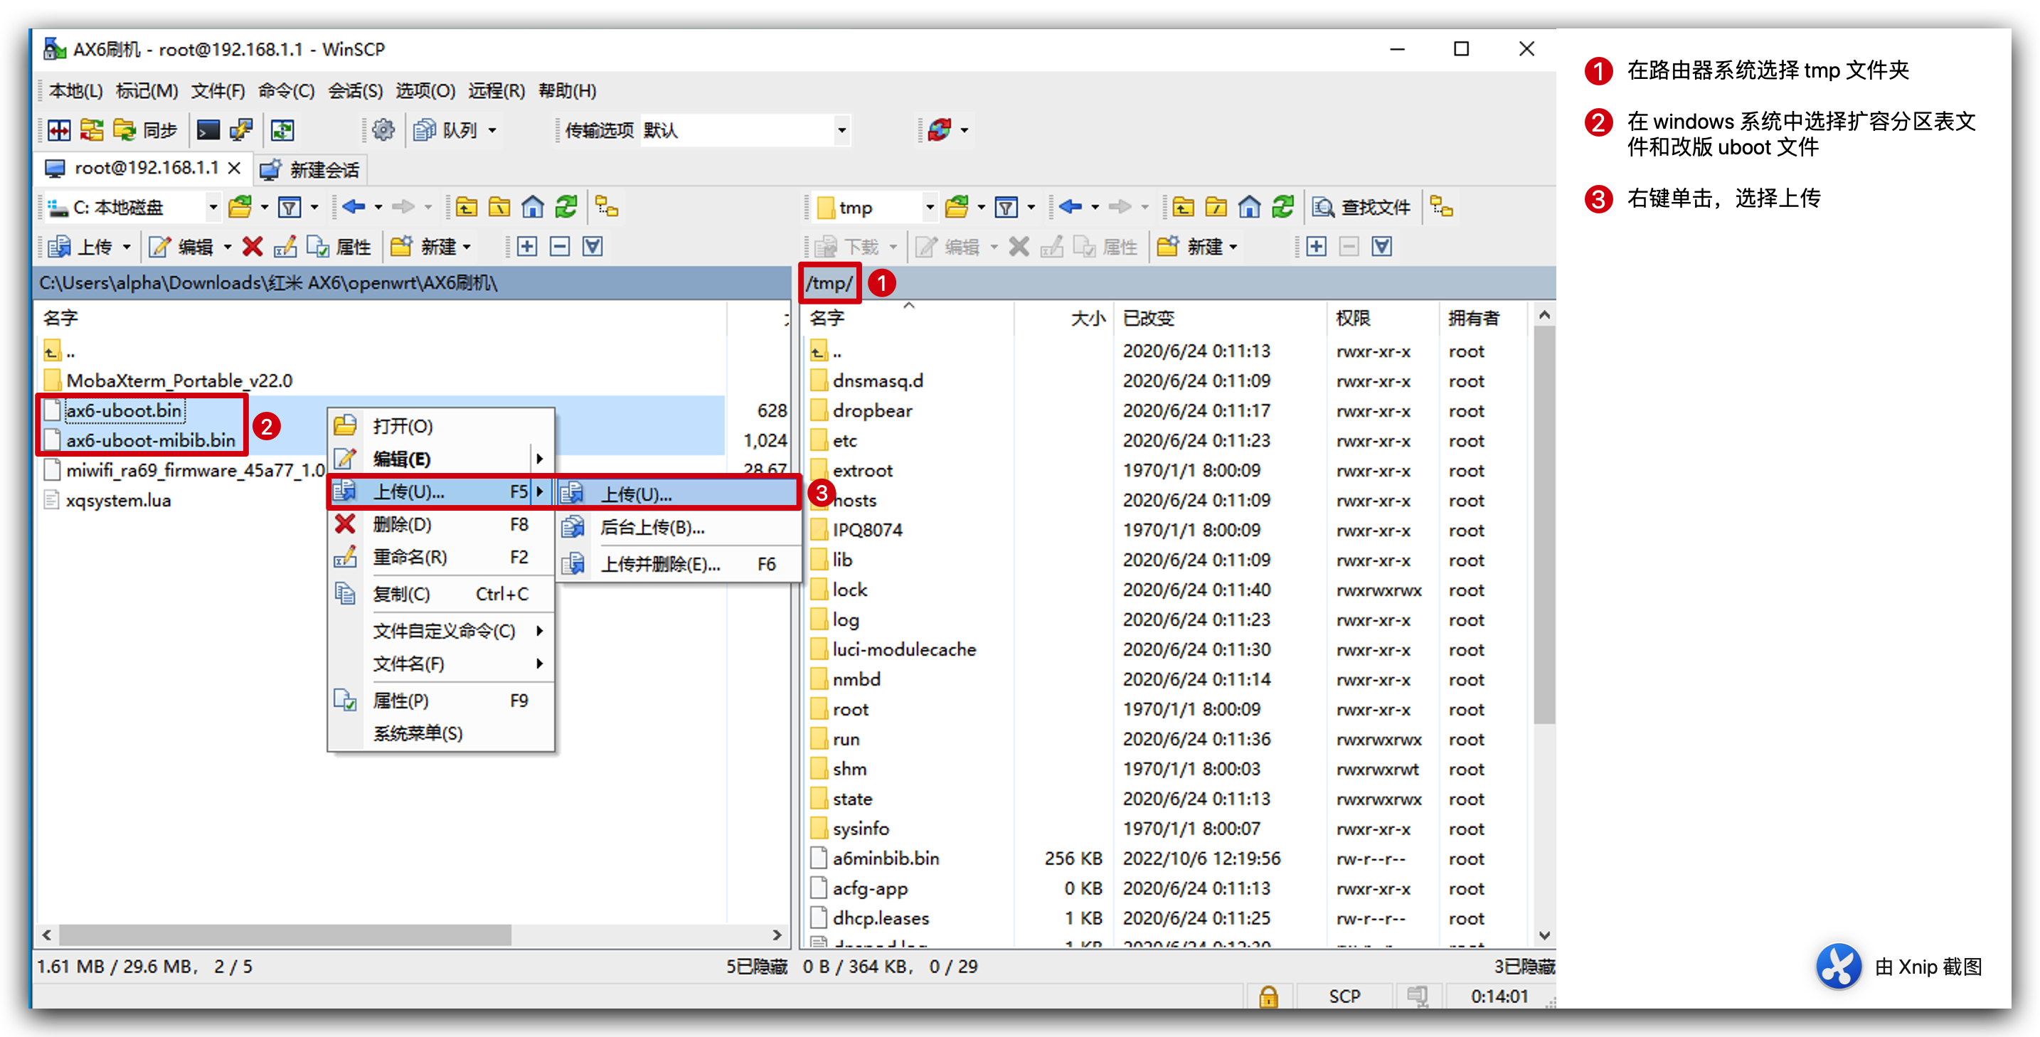Image resolution: width=2040 pixels, height=1037 pixels.
Task: Click the 队列 queue button
Action: [x=446, y=130]
